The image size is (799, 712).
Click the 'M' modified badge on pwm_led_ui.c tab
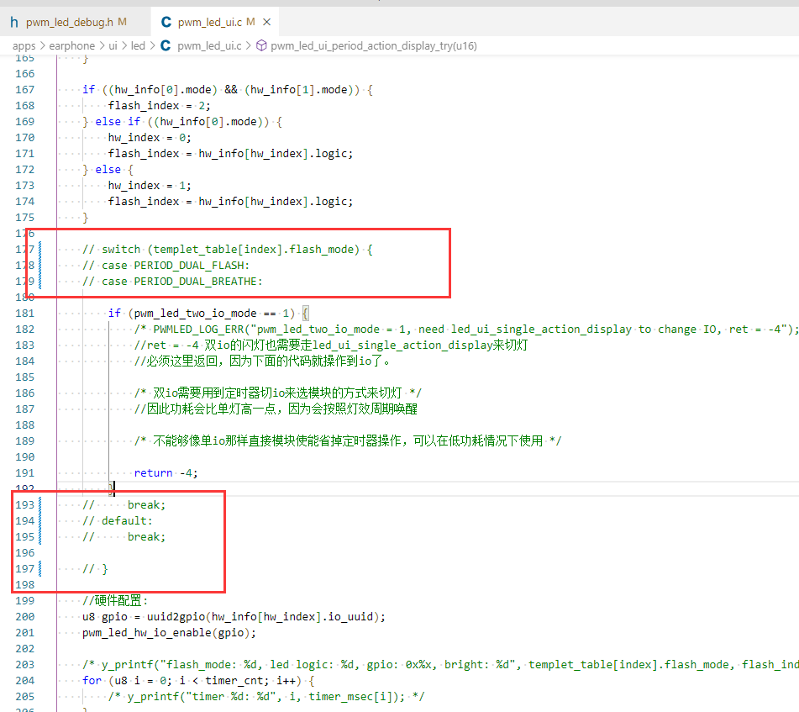pyautogui.click(x=250, y=22)
